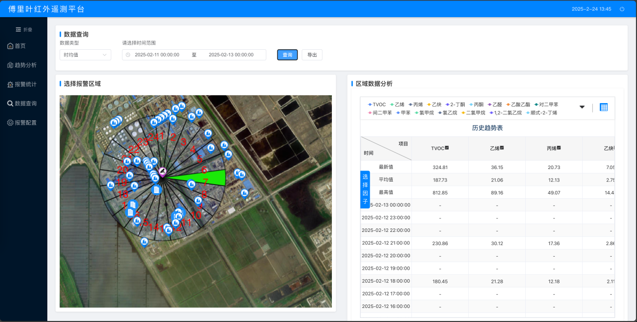Click the 折叠 sidebar collapse icon
This screenshot has width=637, height=322.
click(x=19, y=30)
